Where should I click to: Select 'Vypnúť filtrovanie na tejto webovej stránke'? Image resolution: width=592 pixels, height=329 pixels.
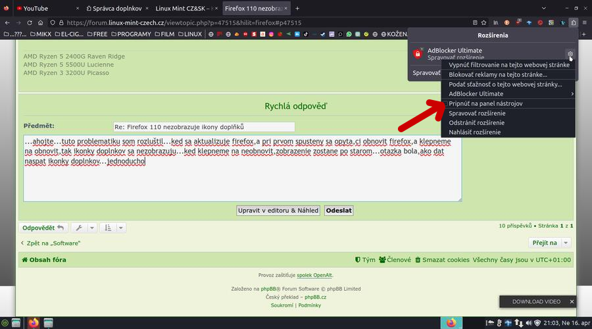(508, 65)
